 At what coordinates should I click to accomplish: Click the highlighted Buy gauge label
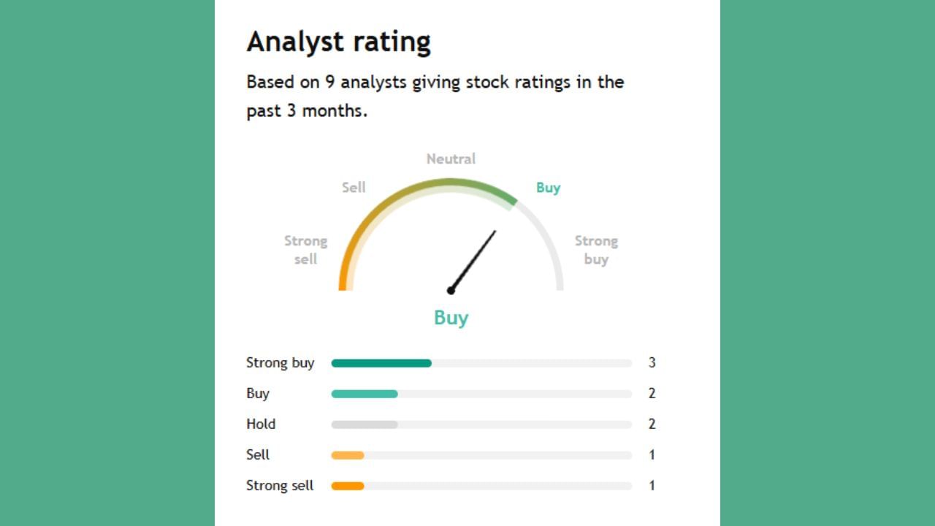(548, 187)
